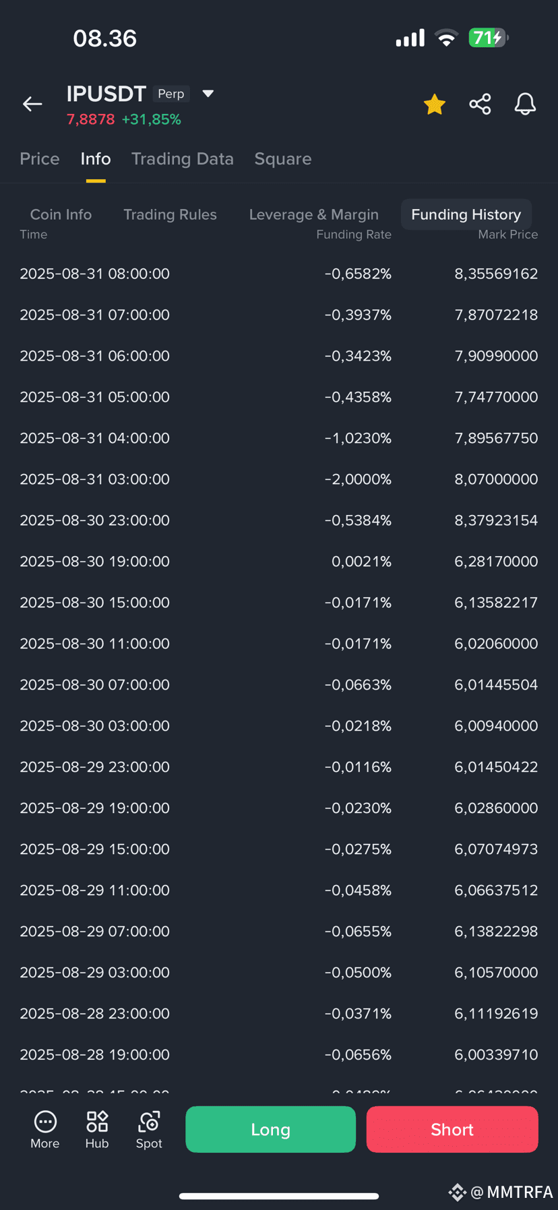Open the Square tab
This screenshot has height=1210, width=558.
point(283,159)
